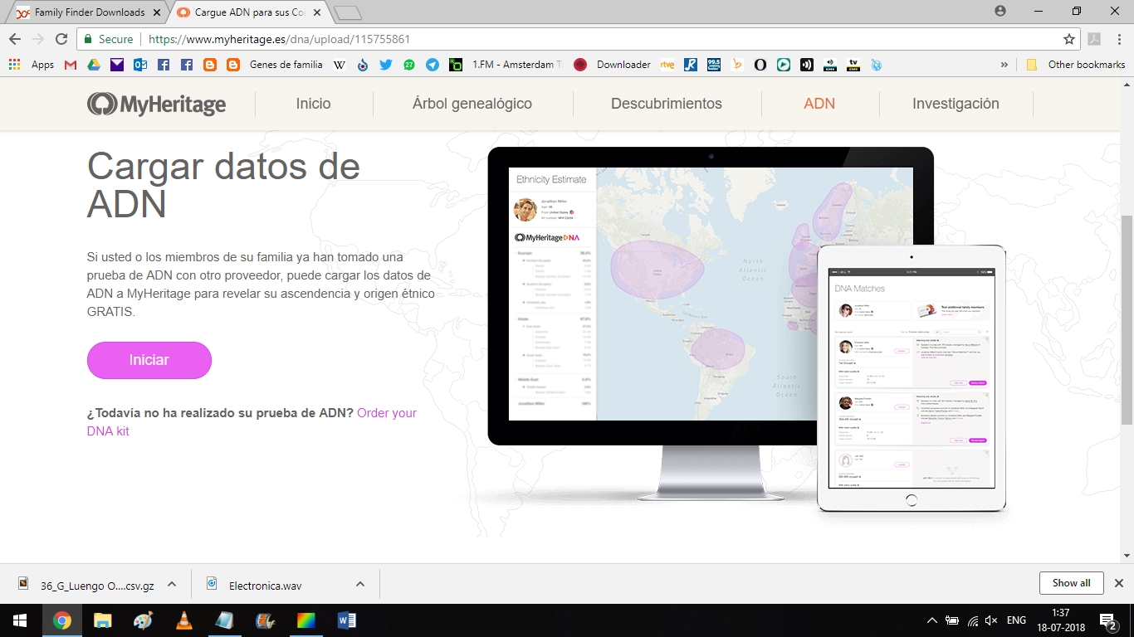Click the MyHeritage logo
Screen dimensions: 1134x637
click(x=156, y=103)
